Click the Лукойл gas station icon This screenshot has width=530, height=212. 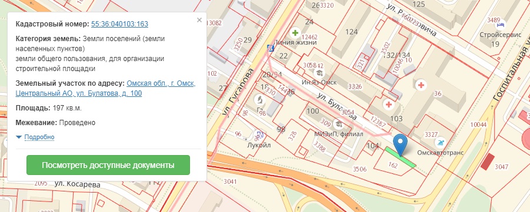pos(259,135)
